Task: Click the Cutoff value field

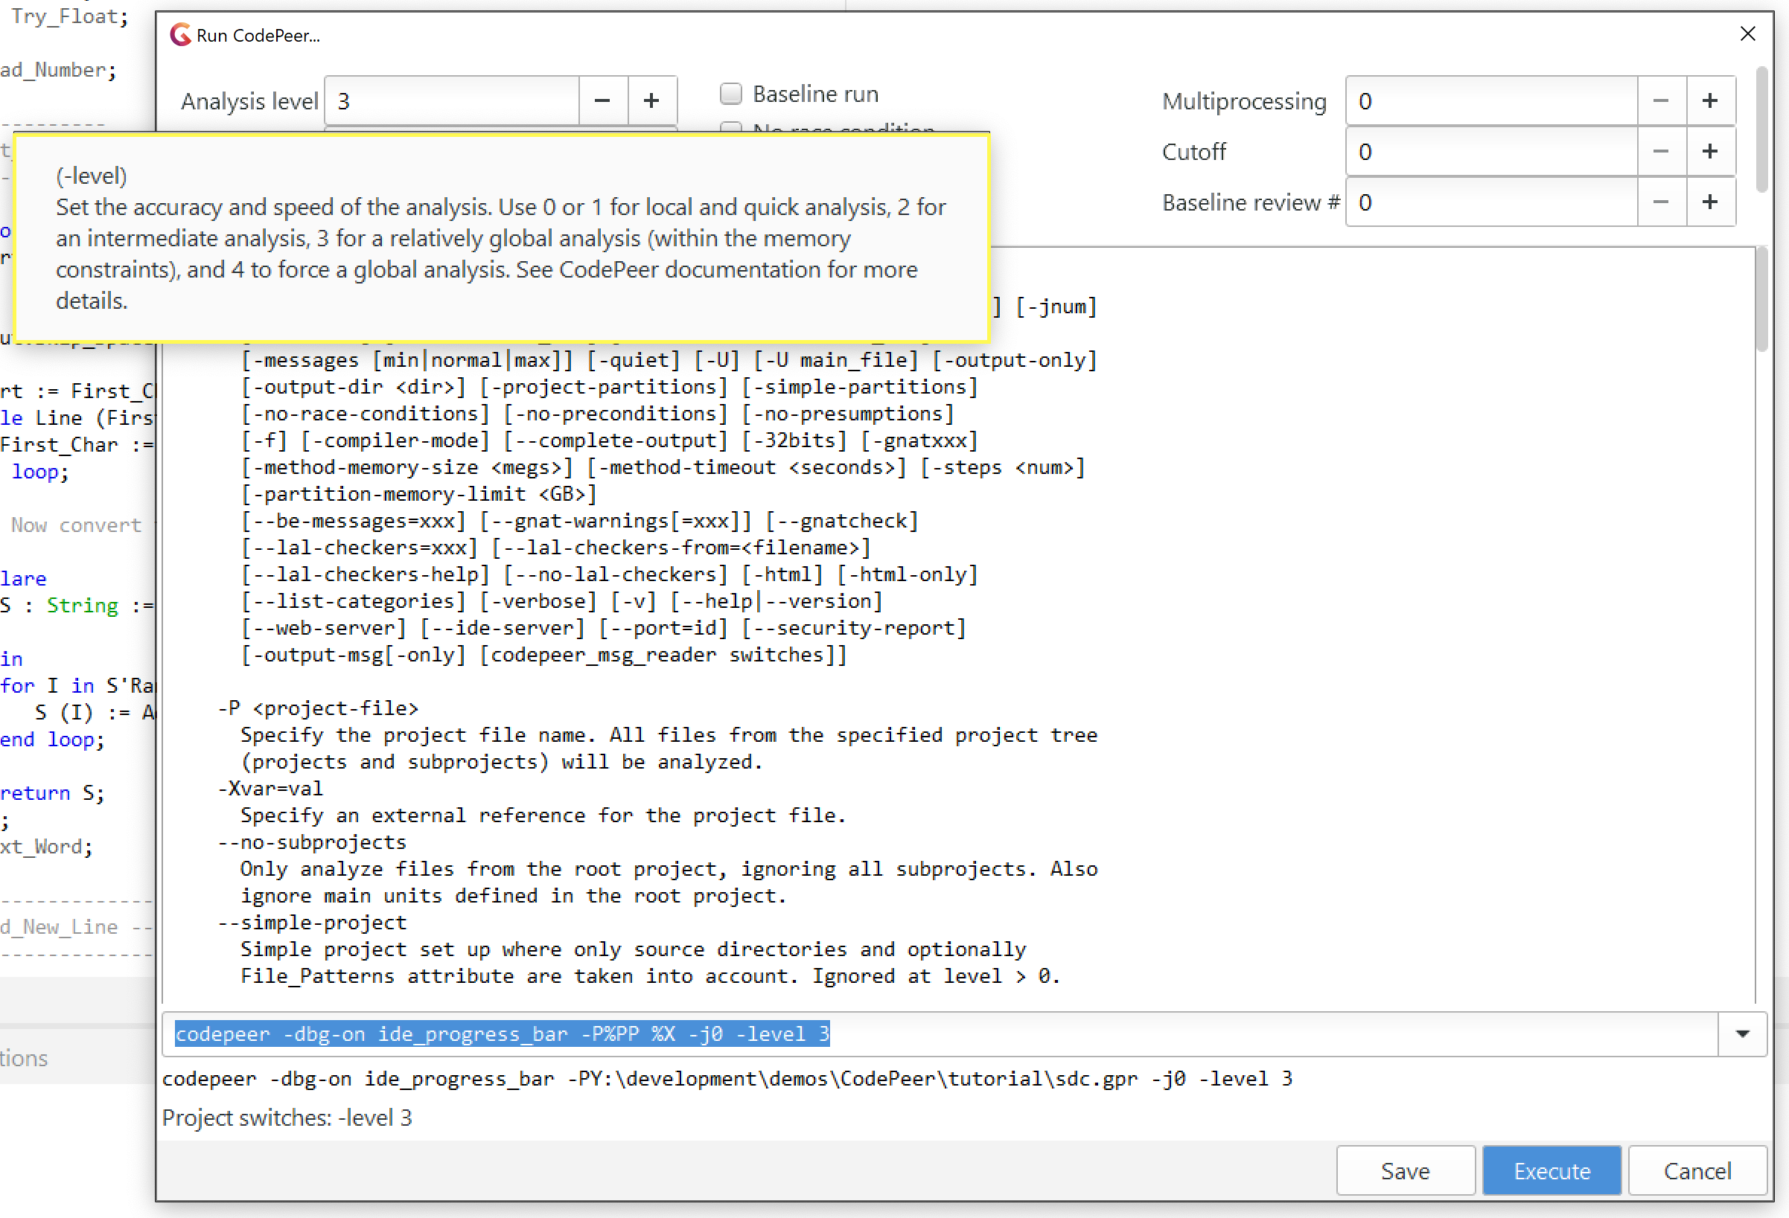Action: [x=1491, y=152]
